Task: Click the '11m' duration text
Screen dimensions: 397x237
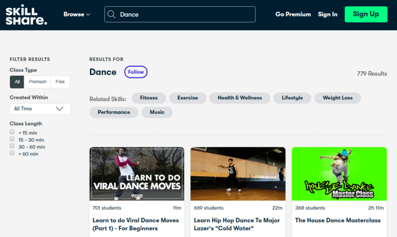Action: [x=177, y=208]
